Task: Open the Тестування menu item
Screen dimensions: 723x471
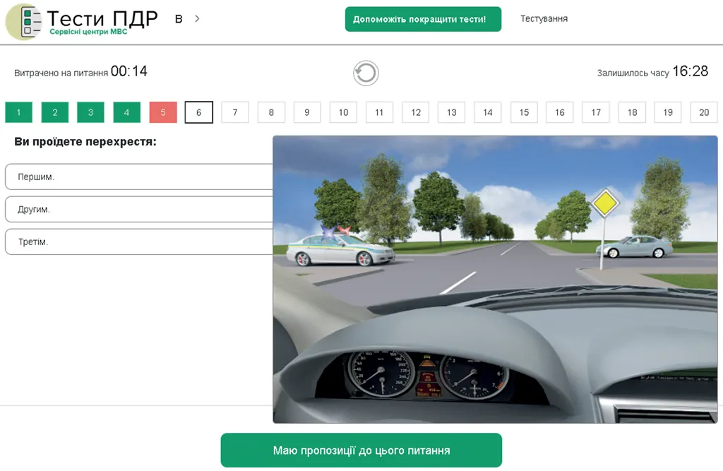Action: (x=544, y=19)
